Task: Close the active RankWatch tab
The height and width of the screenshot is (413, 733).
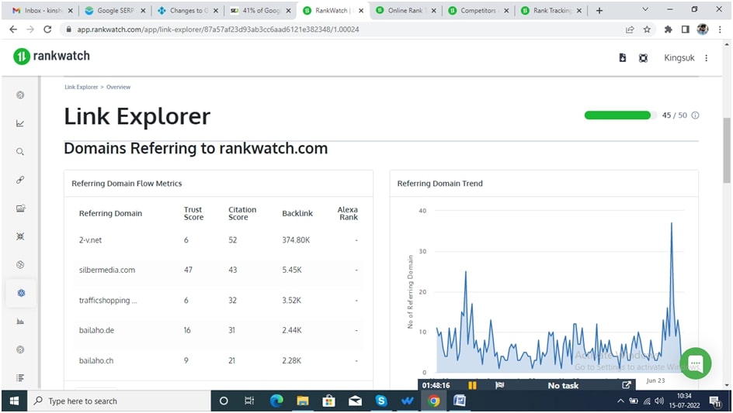Action: [x=361, y=10]
